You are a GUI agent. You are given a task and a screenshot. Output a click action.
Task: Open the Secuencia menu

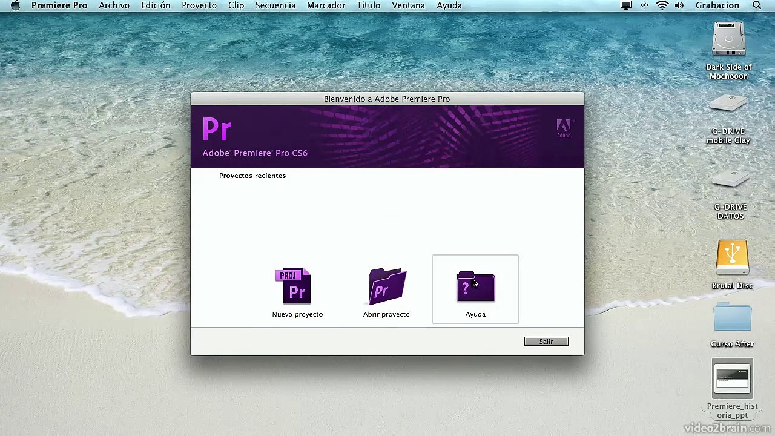point(275,5)
